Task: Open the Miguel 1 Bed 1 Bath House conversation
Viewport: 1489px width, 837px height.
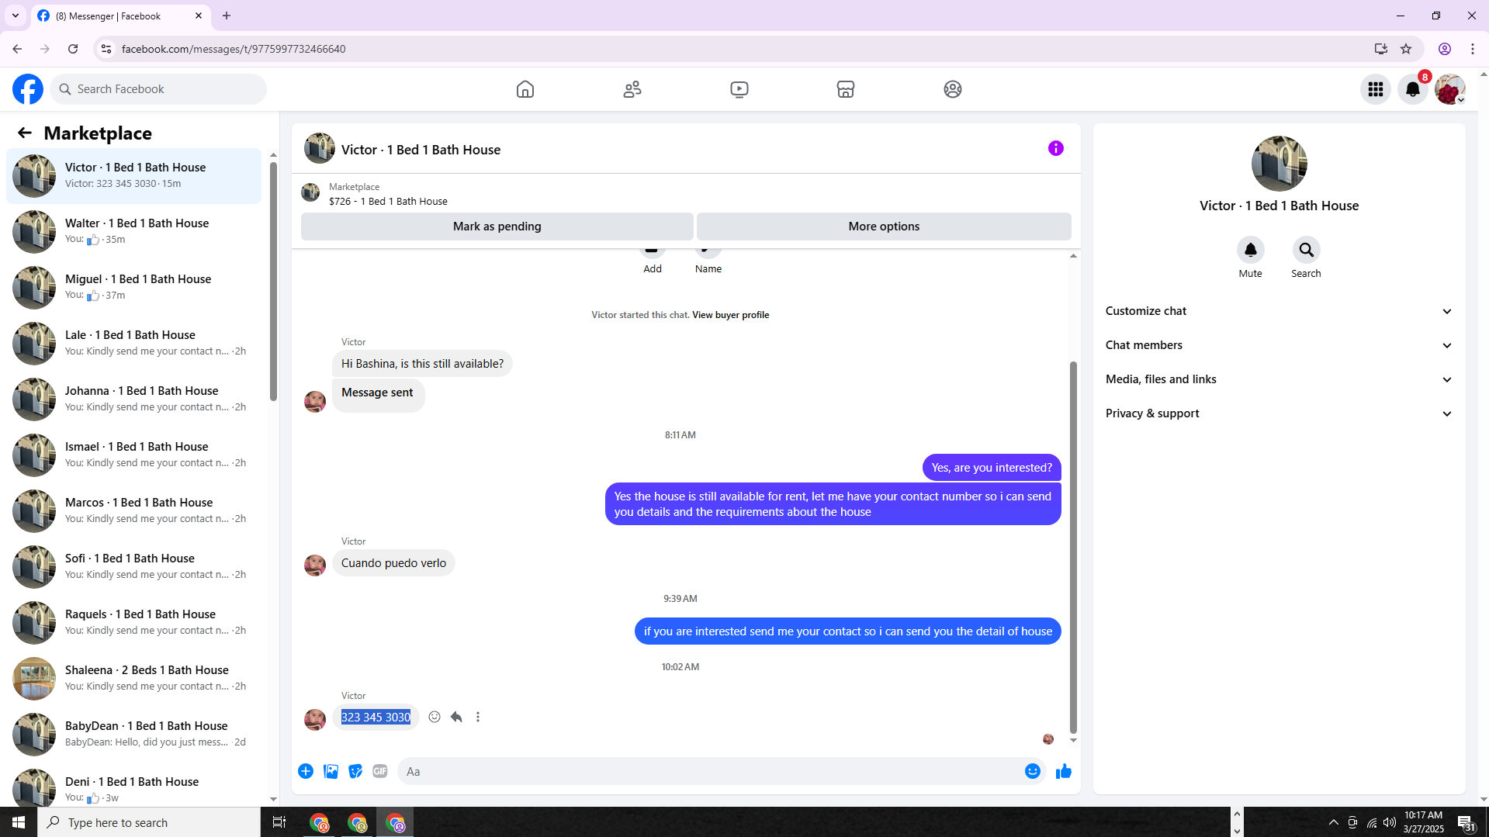Action: tap(134, 288)
